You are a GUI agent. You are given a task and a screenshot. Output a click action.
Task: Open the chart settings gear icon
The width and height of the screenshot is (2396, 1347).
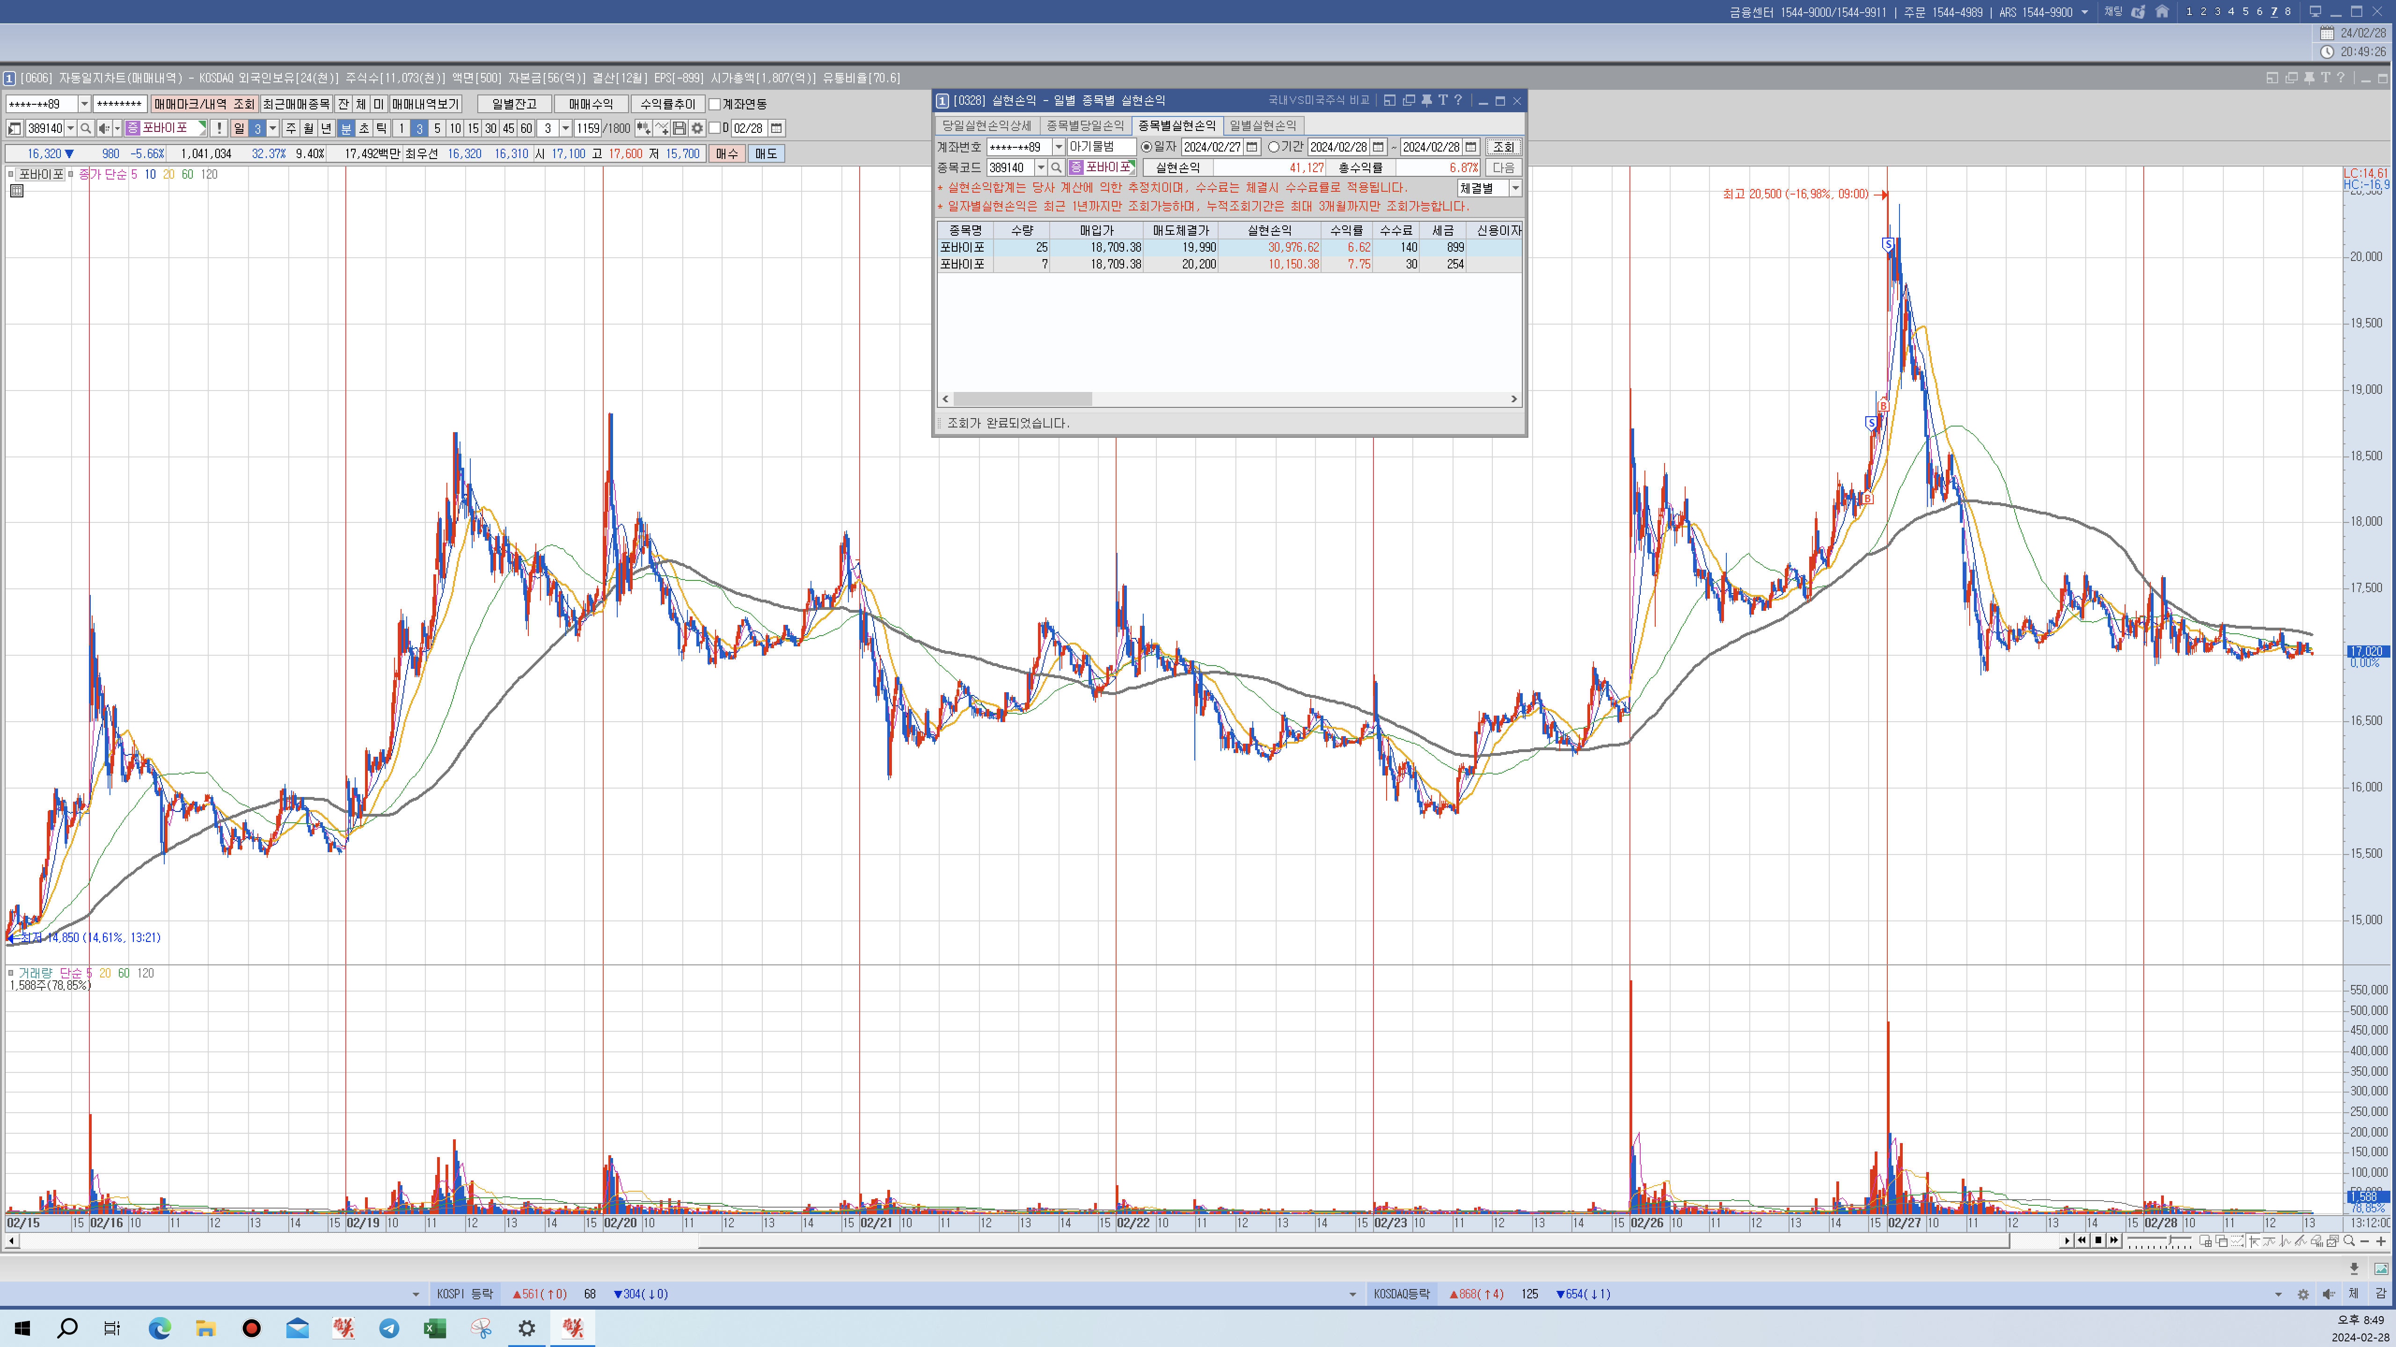click(698, 128)
